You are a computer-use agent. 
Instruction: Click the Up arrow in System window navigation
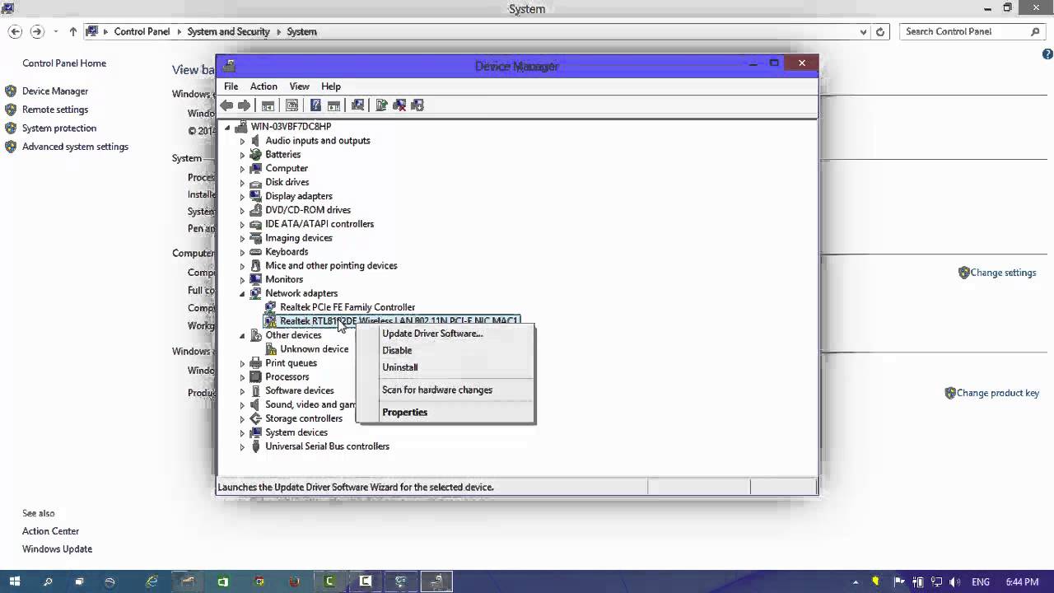pos(73,31)
